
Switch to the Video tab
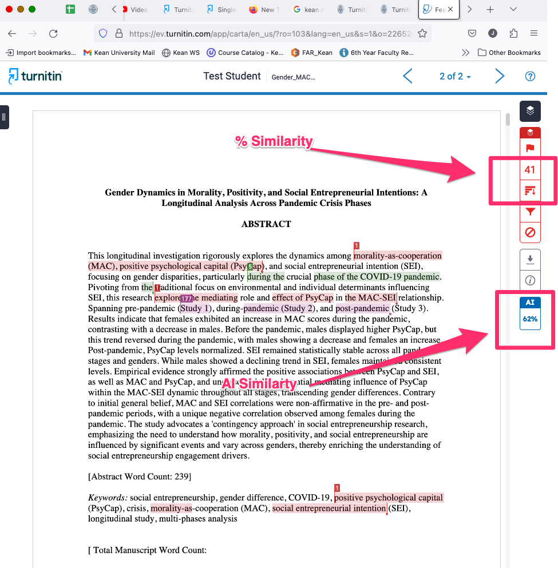[136, 10]
